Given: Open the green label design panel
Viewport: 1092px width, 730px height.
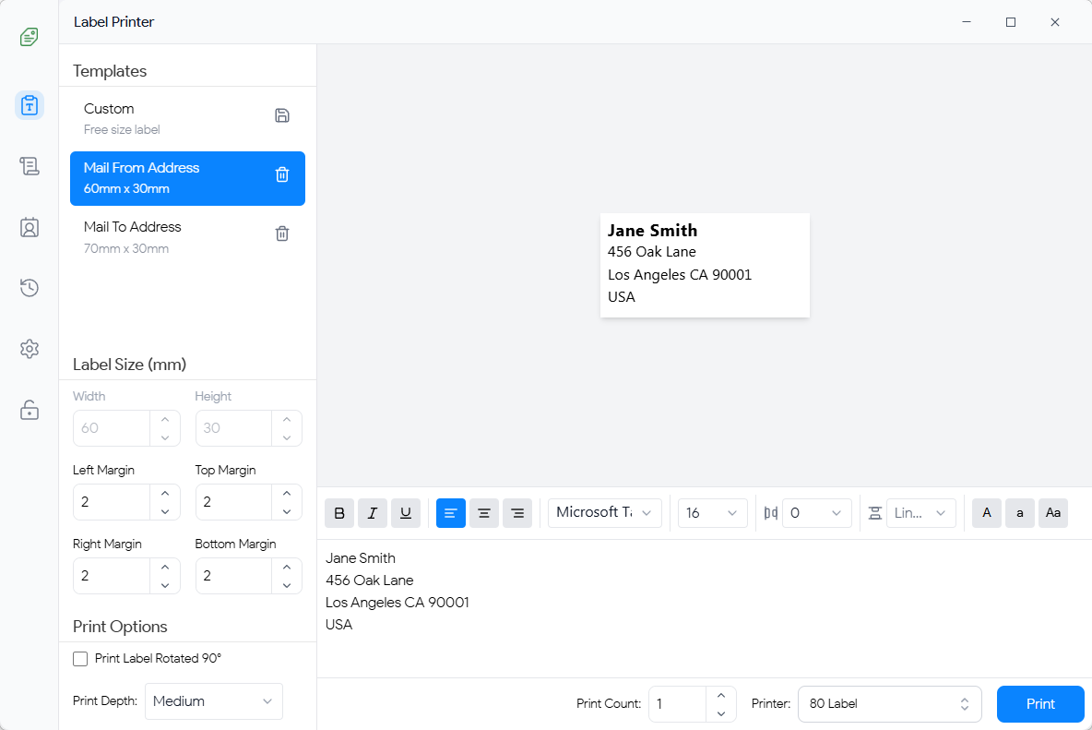Looking at the screenshot, I should (29, 37).
